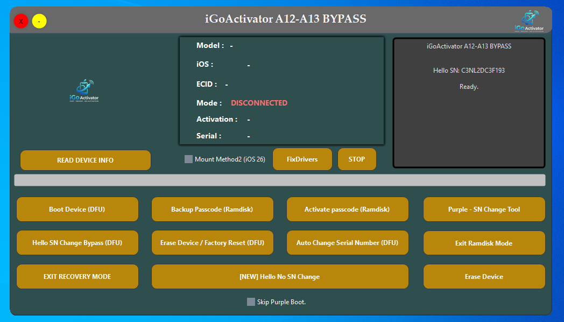The width and height of the screenshot is (564, 322).
Task: Click Erase Device / Factory Reset (DFU)
Action: (212, 243)
